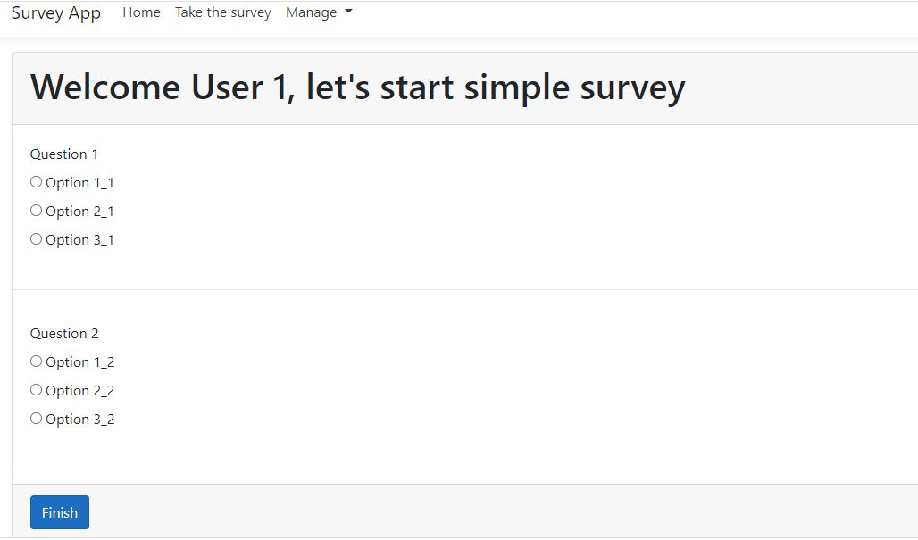Click the 'Option 2_1' label text

(x=79, y=212)
